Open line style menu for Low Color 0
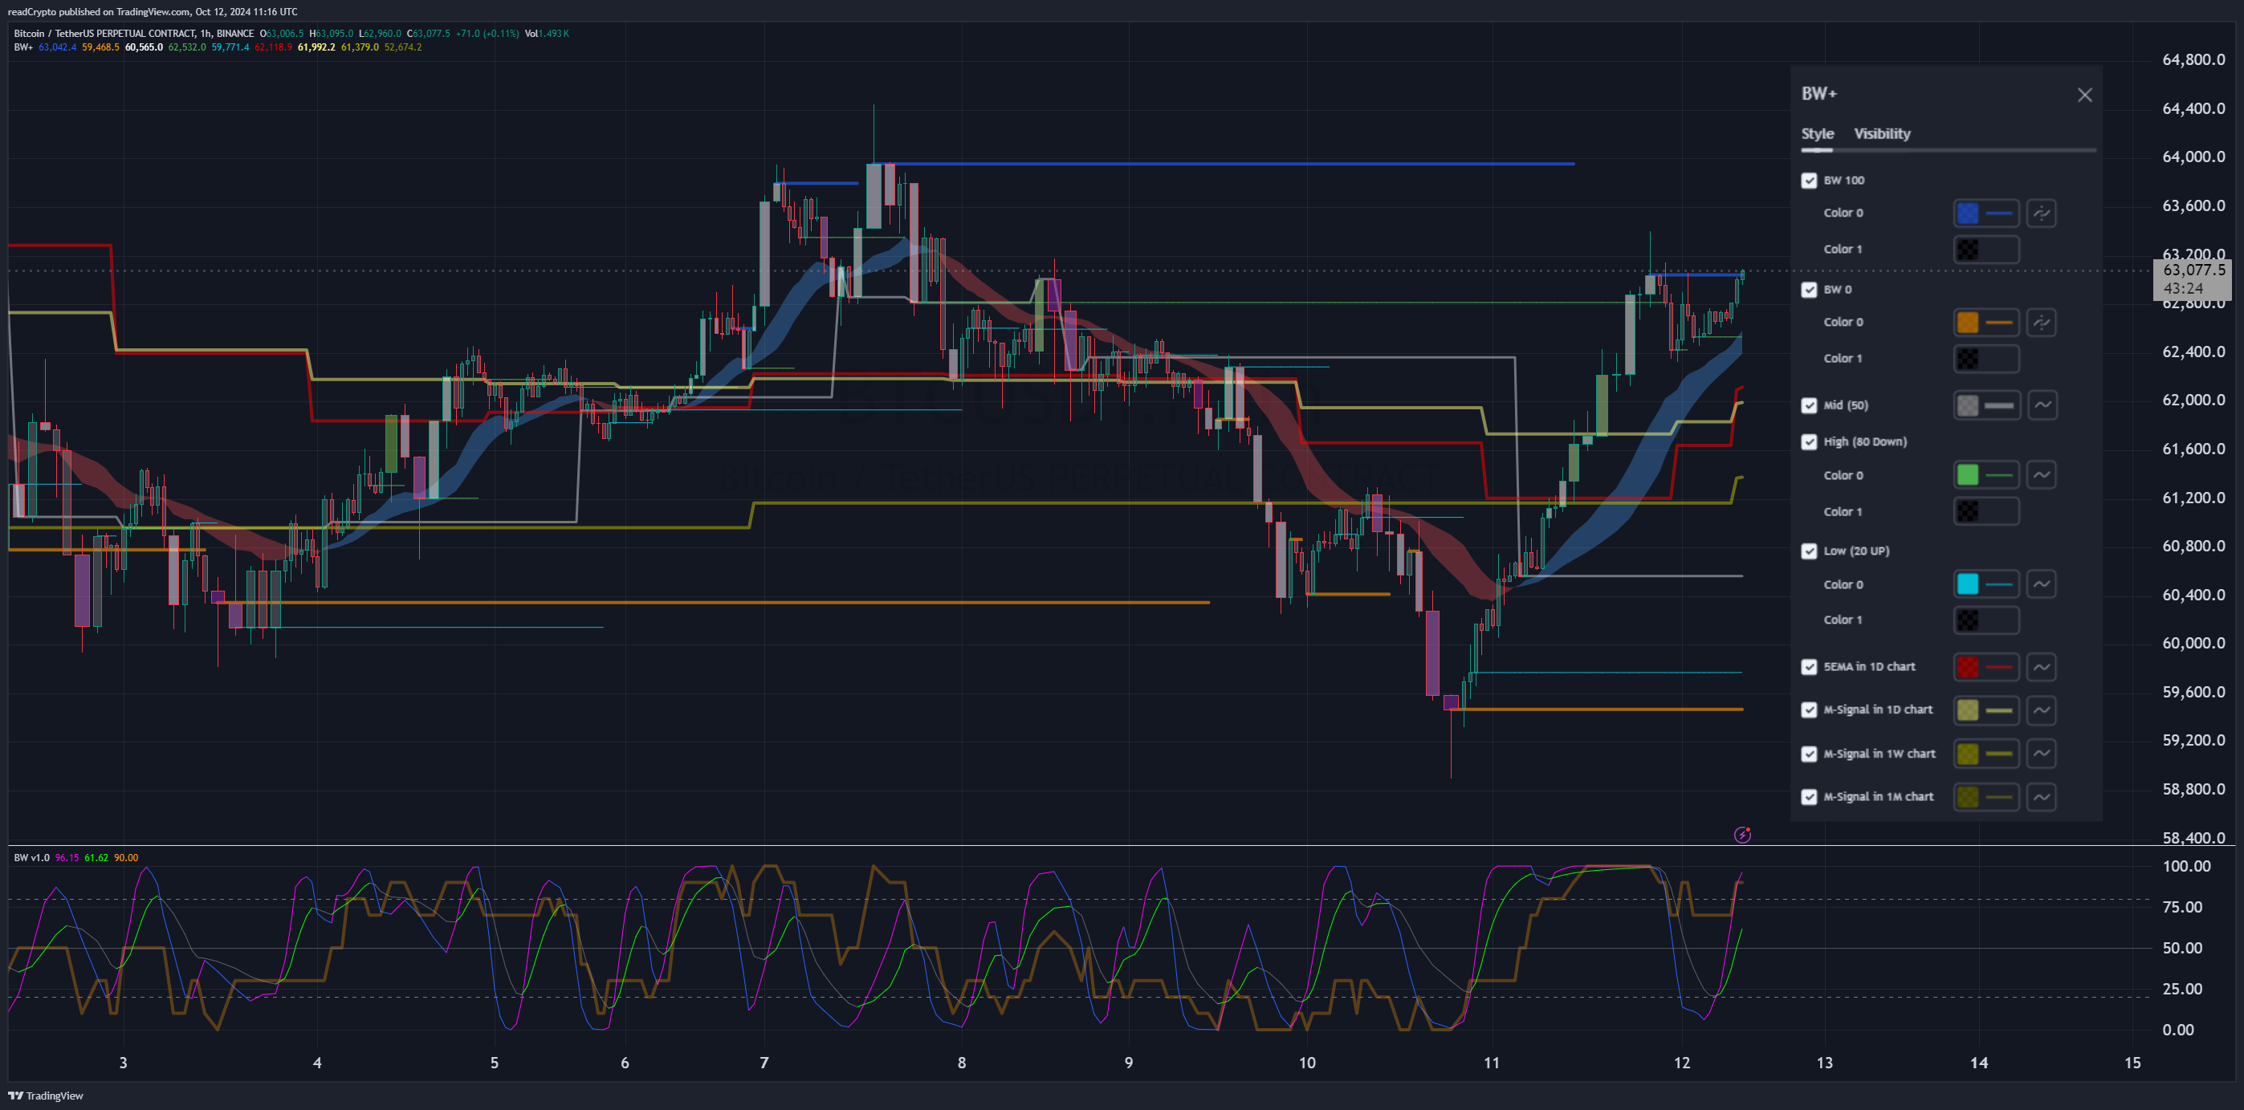Viewport: 2244px width, 1110px height. 2042,584
